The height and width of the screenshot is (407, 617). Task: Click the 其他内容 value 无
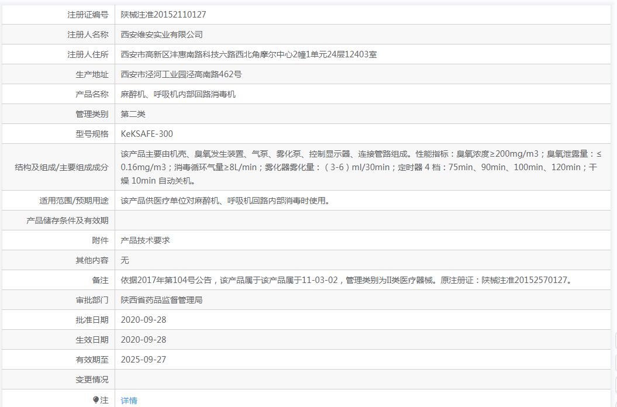point(125,260)
